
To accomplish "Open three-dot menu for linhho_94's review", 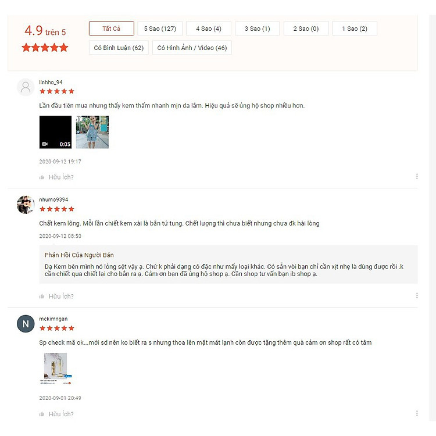I will pos(417,176).
